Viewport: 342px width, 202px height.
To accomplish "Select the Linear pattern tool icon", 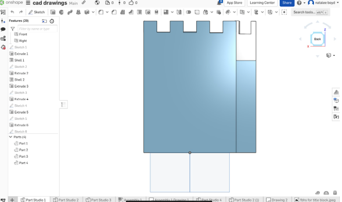I will click(166, 12).
